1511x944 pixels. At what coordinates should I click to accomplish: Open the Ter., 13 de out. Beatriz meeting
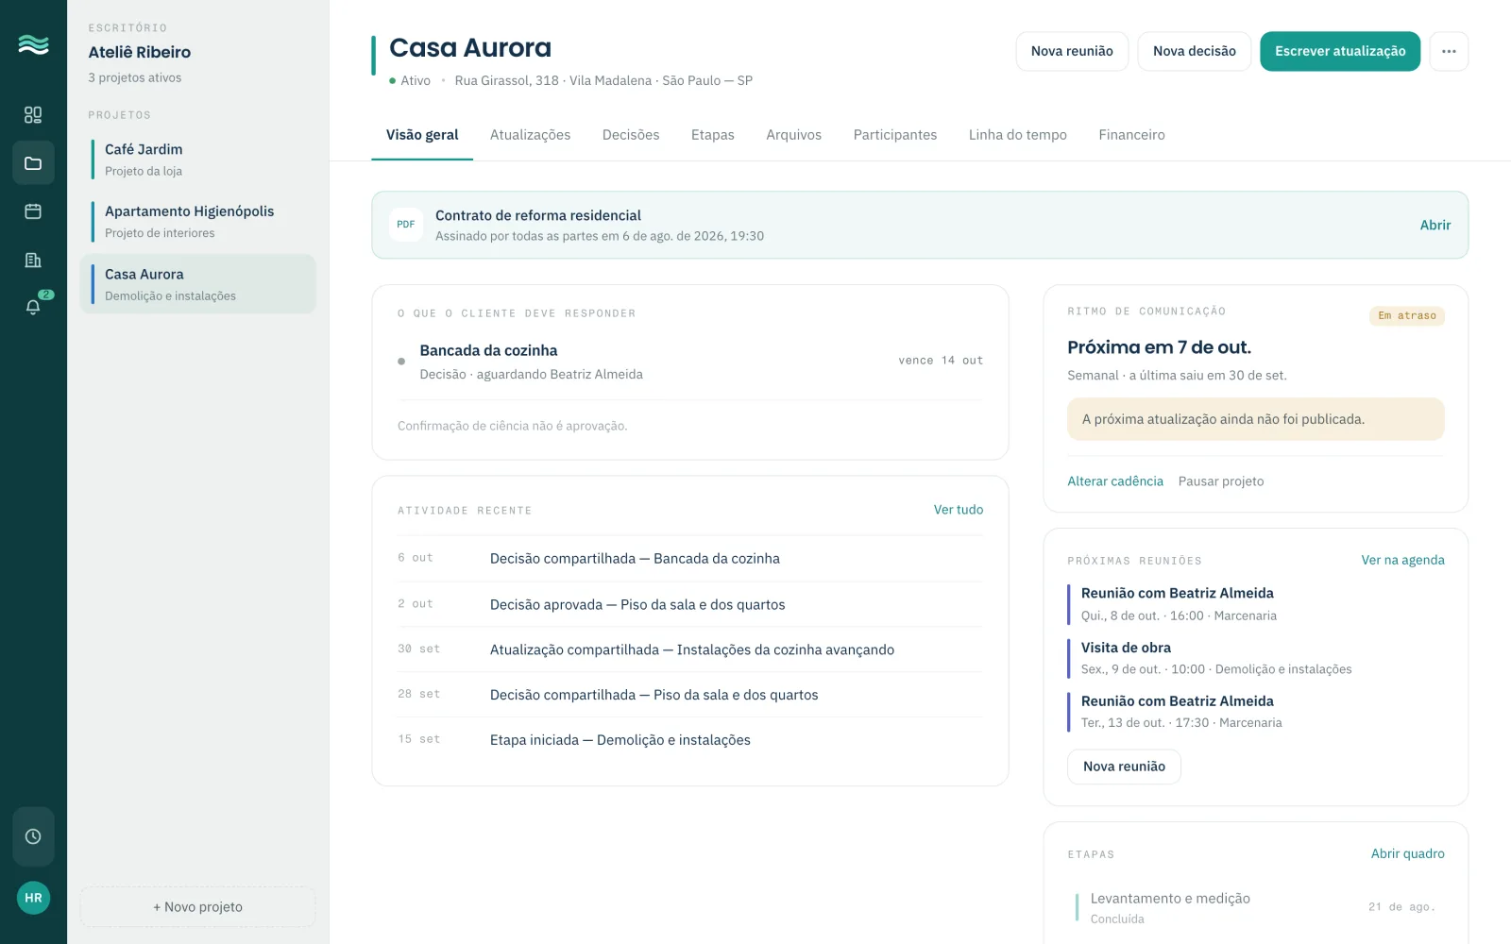tap(1256, 712)
